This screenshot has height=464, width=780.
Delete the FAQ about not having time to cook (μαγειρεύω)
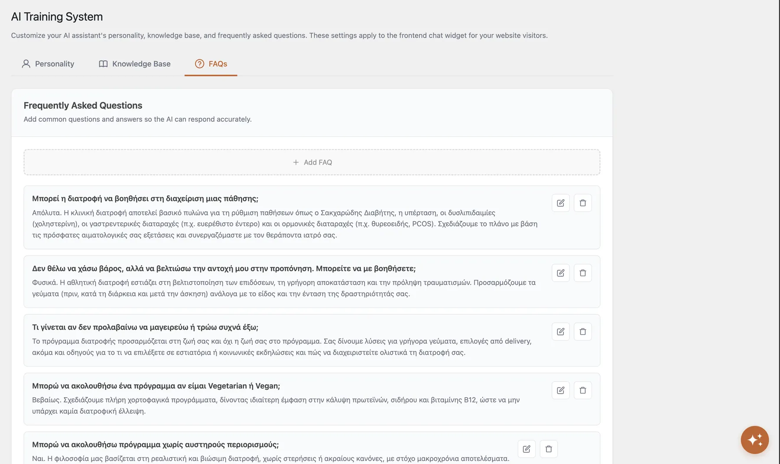[582, 331]
